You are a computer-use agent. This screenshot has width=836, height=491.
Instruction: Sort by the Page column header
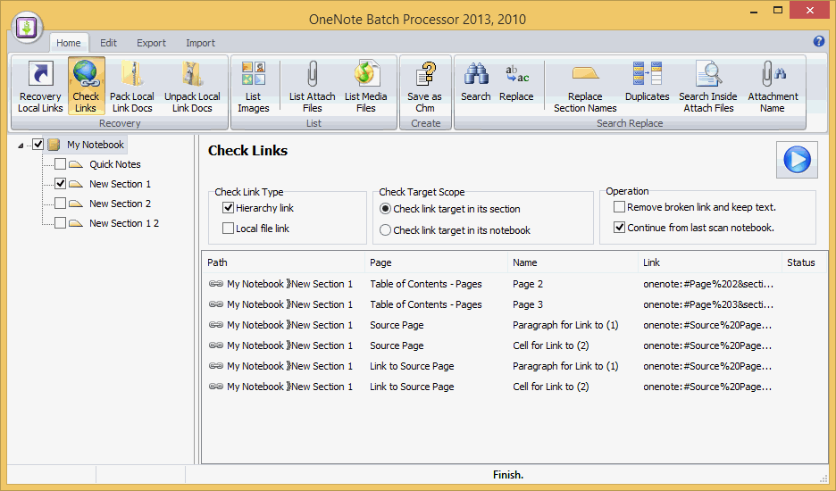click(436, 262)
